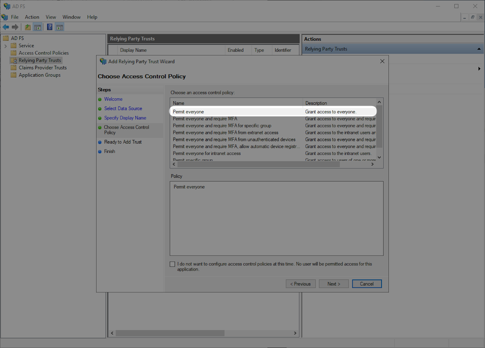Viewport: 485px width, 348px height.
Task: Open help via the question mark icon
Action: [49, 27]
